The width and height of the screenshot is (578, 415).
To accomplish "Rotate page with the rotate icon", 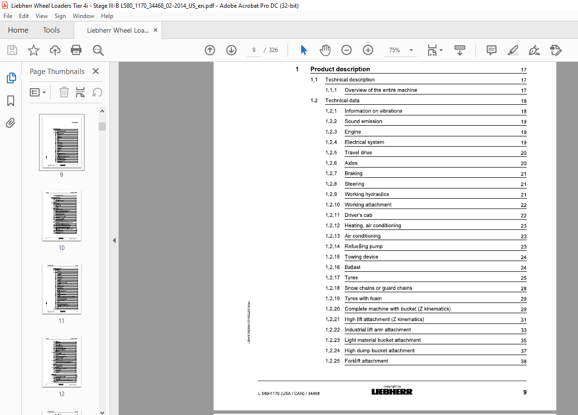I will pyautogui.click(x=97, y=93).
